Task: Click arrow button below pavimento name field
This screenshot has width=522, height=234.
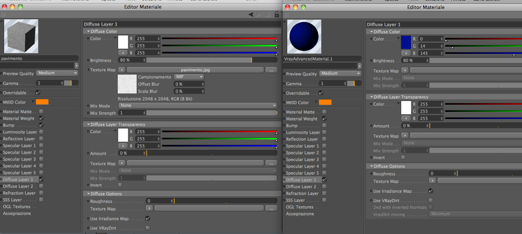Action: [x=77, y=66]
